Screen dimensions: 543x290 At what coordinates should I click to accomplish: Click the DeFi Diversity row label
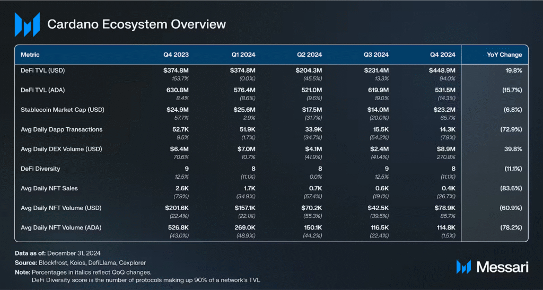coord(40,169)
